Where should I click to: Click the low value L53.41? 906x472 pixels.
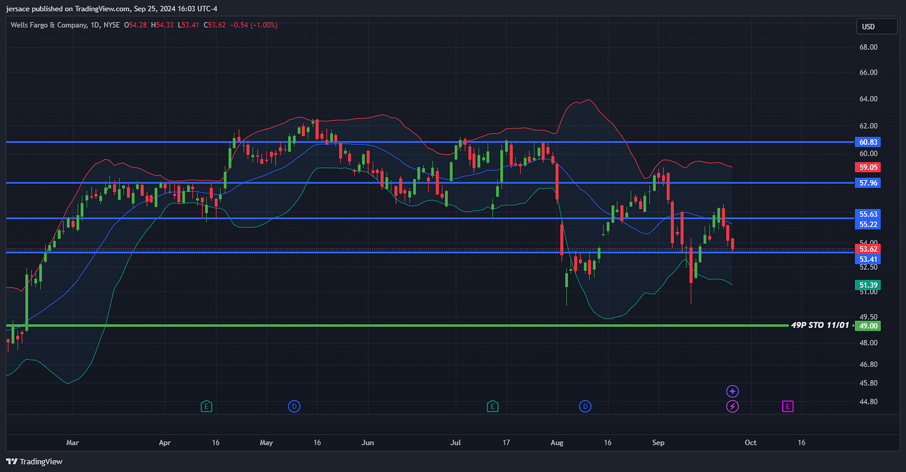189,25
